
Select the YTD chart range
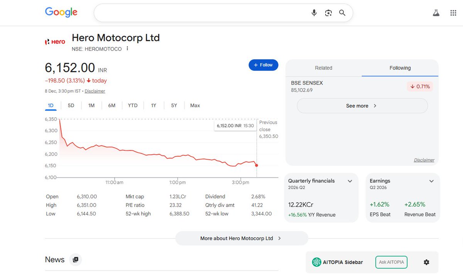(x=133, y=106)
